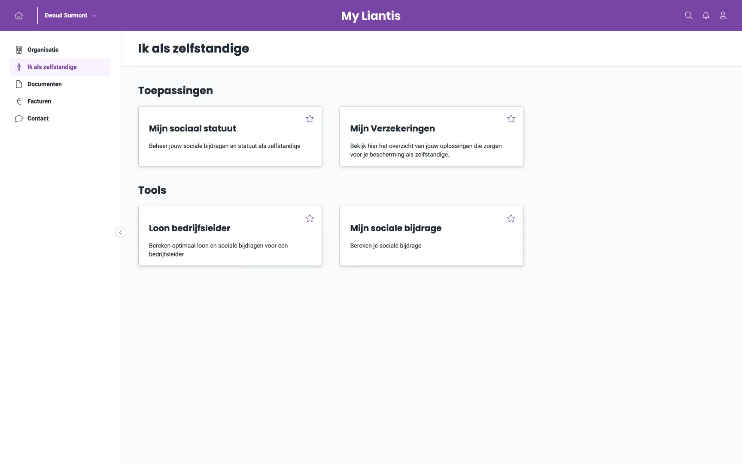Screen dimensions: 742x464
Task: Open the notifications bell
Action: click(706, 15)
